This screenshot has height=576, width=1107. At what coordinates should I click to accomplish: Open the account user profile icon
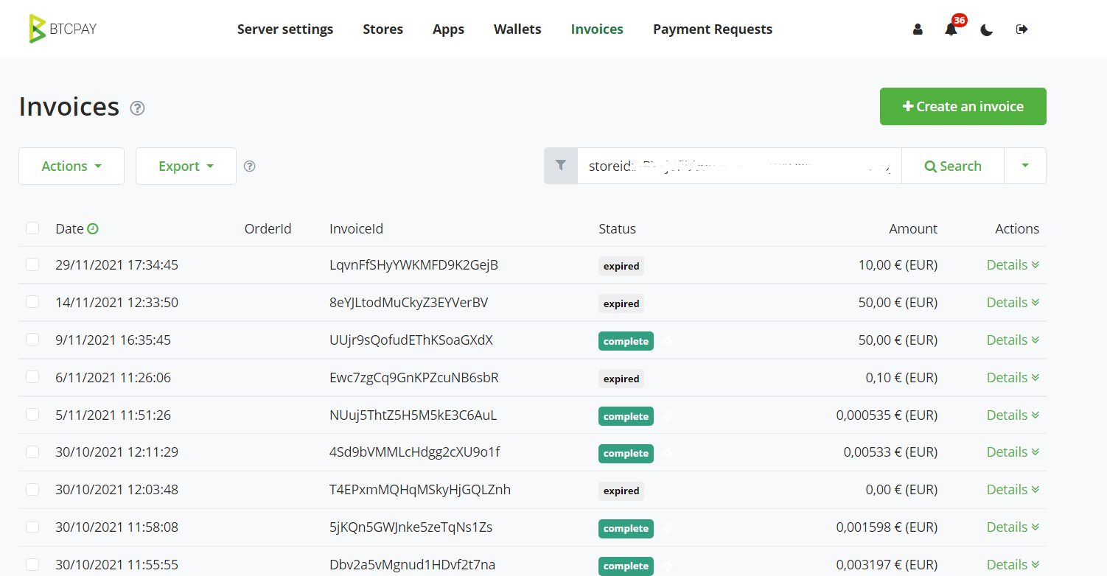(918, 29)
